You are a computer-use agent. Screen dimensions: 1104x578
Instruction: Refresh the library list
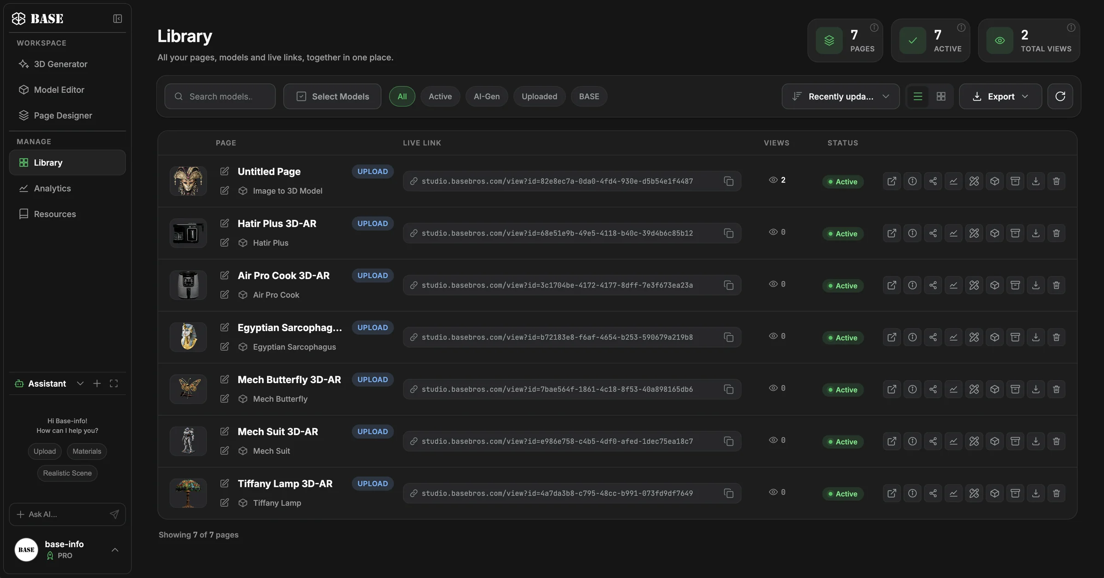[x=1060, y=96]
